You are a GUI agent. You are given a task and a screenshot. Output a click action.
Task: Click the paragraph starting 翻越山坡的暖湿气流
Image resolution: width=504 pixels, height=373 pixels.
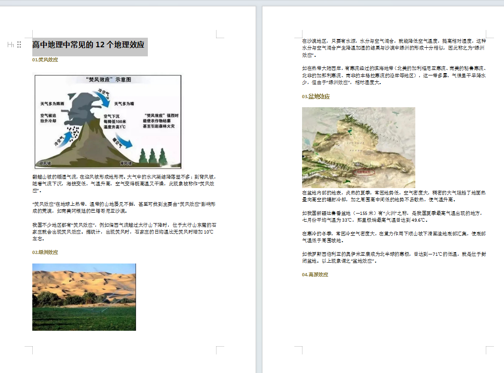(x=124, y=184)
